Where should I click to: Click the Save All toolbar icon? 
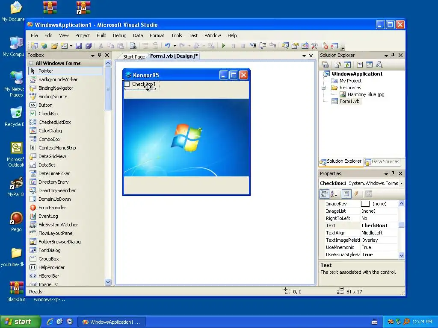tap(89, 46)
